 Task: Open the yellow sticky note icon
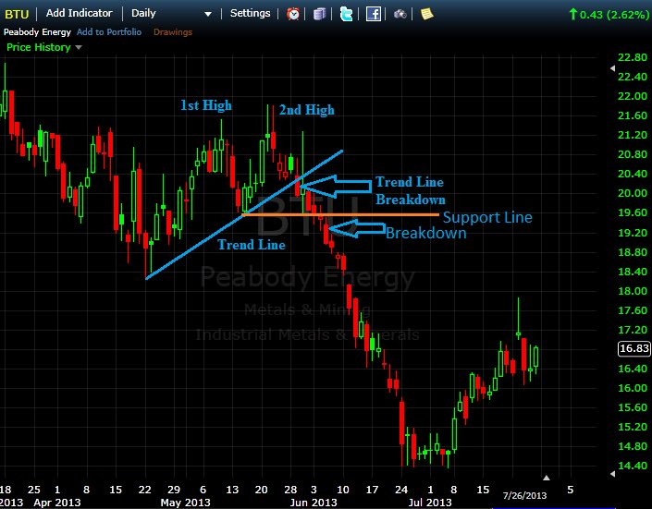point(426,14)
